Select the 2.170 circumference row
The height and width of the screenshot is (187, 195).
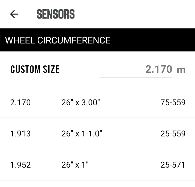(97, 103)
